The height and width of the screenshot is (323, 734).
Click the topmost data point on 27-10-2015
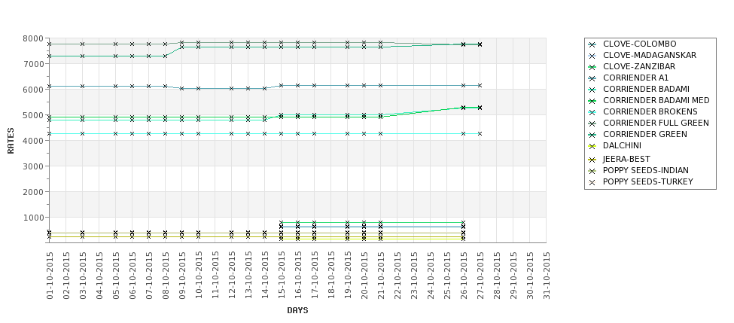(x=480, y=44)
